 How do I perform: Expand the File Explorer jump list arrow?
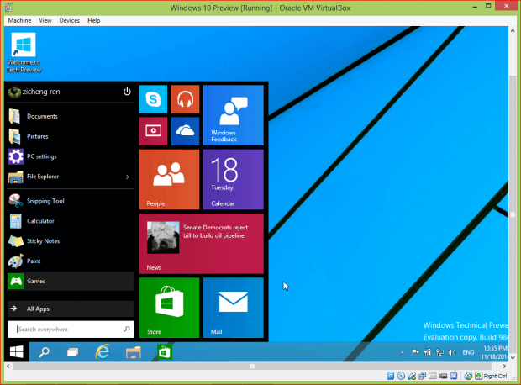[128, 177]
